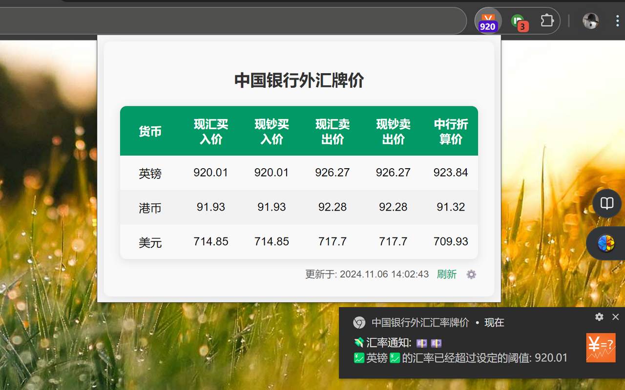The image size is (625, 390).
Task: Open the exchange rate extension showing 920 badge
Action: click(x=488, y=21)
